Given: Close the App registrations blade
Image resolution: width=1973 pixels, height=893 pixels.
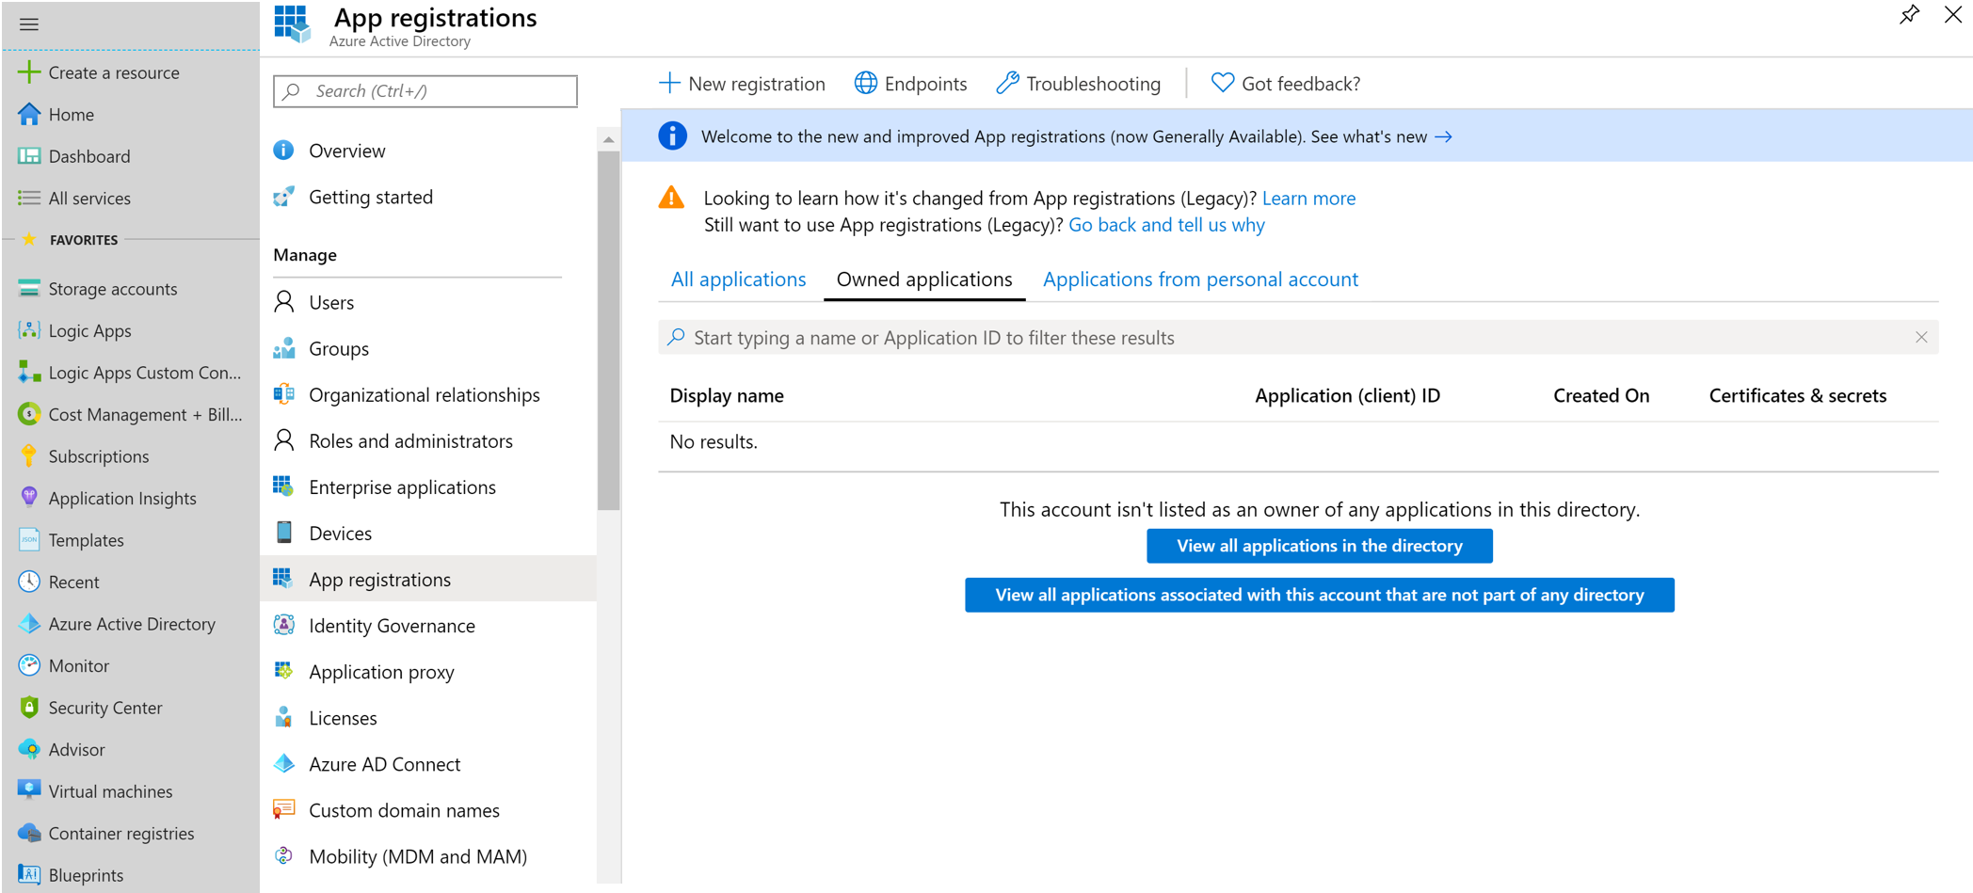Looking at the screenshot, I should point(1953,15).
